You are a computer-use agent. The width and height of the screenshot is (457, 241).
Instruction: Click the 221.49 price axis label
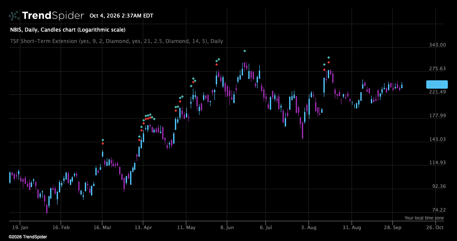(x=437, y=92)
